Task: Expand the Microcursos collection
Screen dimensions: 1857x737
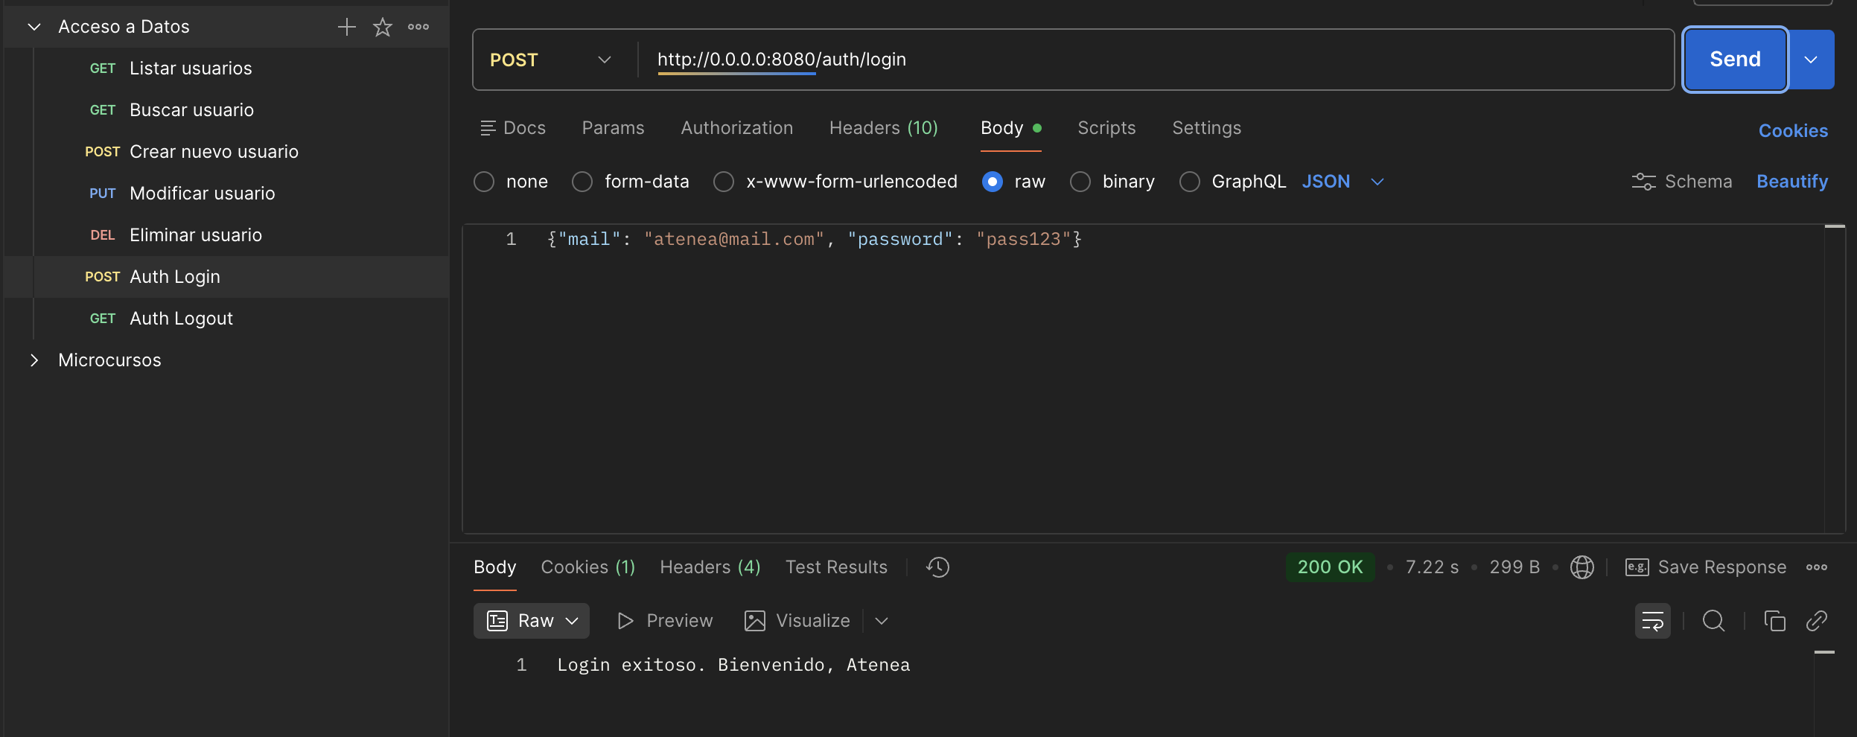Action: tap(34, 360)
